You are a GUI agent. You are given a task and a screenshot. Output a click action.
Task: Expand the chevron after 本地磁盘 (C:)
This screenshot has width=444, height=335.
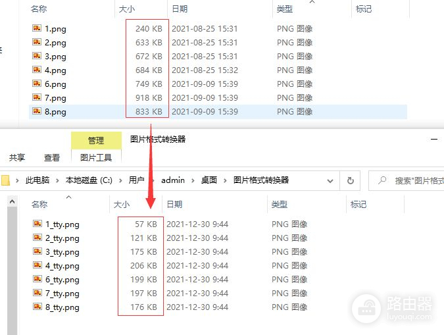120,180
